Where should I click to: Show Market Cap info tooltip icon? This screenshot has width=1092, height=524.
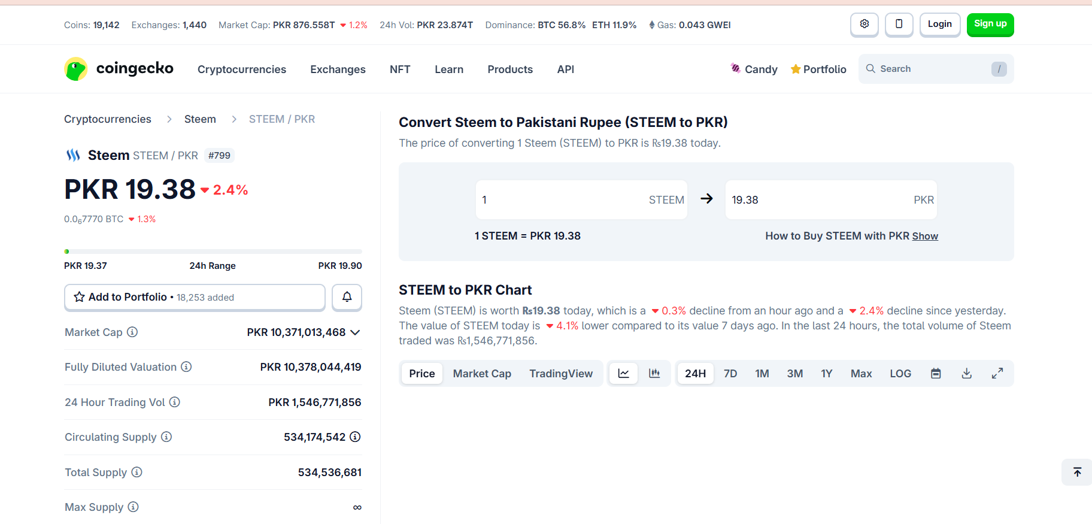[x=132, y=332]
